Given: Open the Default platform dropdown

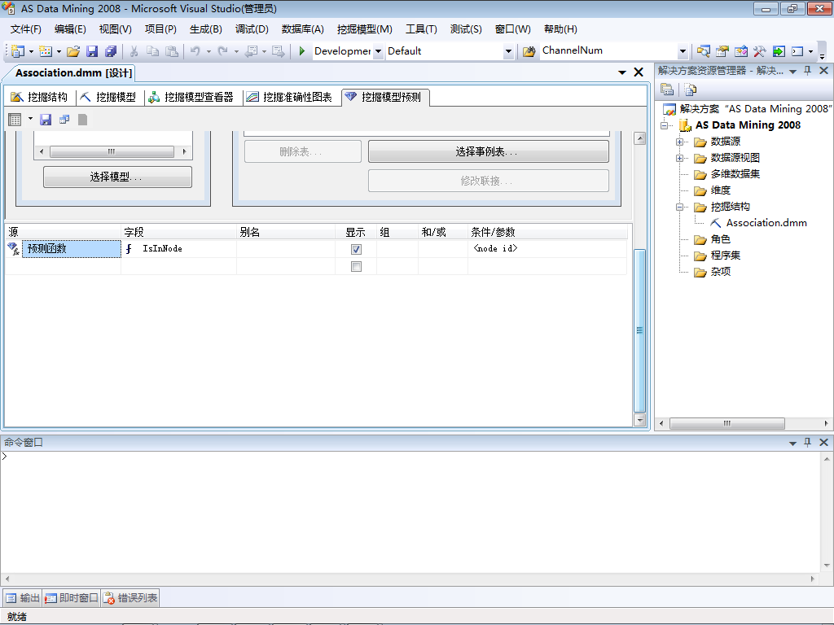Looking at the screenshot, I should tap(508, 51).
